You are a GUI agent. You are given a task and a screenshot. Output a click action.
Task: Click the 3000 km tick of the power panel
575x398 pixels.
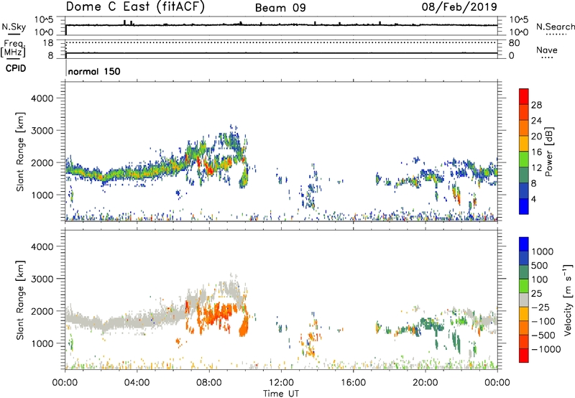pos(42,131)
